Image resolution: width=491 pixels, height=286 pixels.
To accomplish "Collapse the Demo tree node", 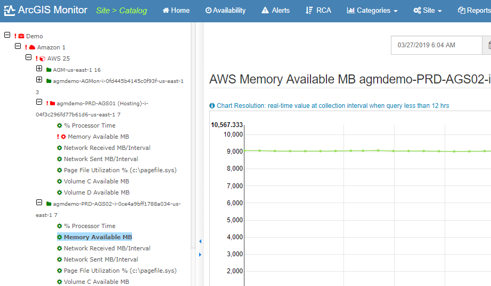I will coord(7,35).
